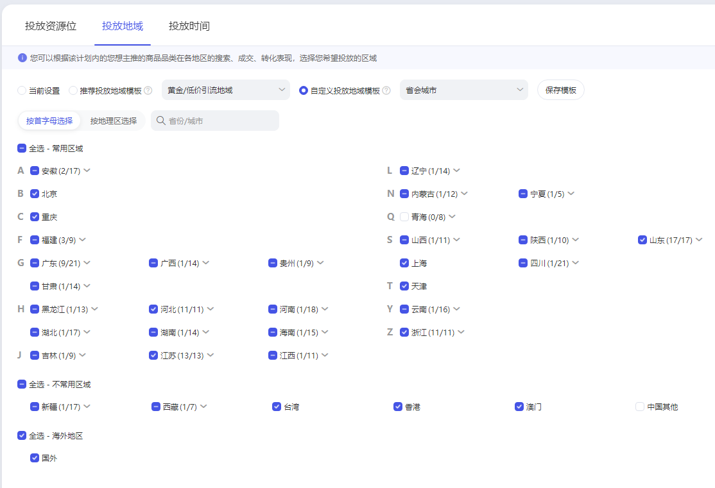The width and height of the screenshot is (715, 488).
Task: Click help icon beside 推荐投放地域模板
Action: point(148,90)
